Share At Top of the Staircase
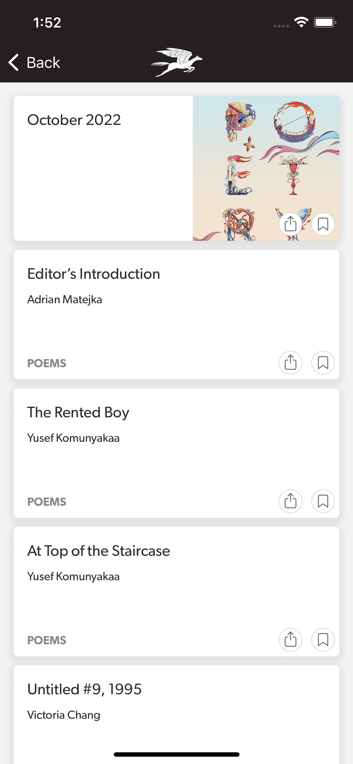 (x=290, y=640)
